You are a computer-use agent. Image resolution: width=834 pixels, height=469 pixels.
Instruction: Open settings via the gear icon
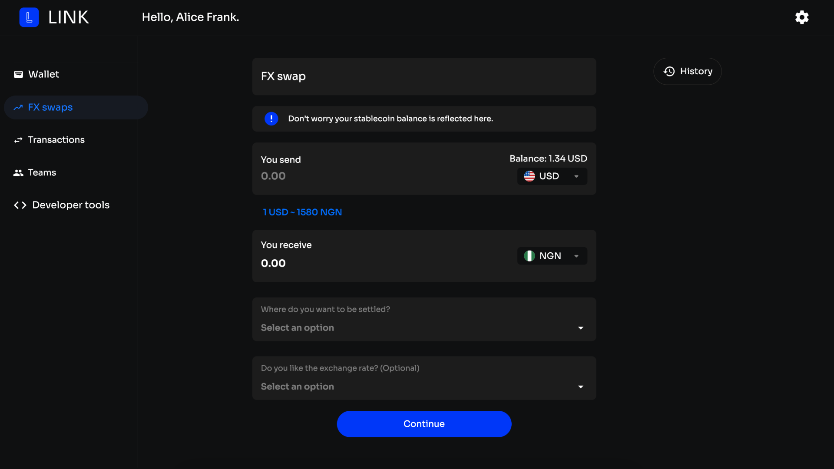click(802, 17)
